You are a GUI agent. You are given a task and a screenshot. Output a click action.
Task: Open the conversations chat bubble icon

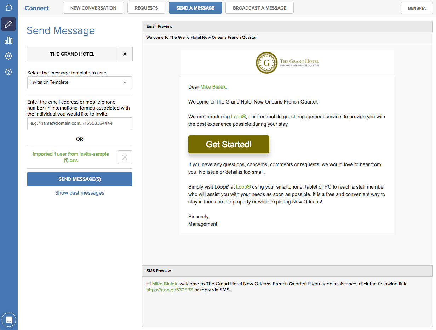point(9,8)
